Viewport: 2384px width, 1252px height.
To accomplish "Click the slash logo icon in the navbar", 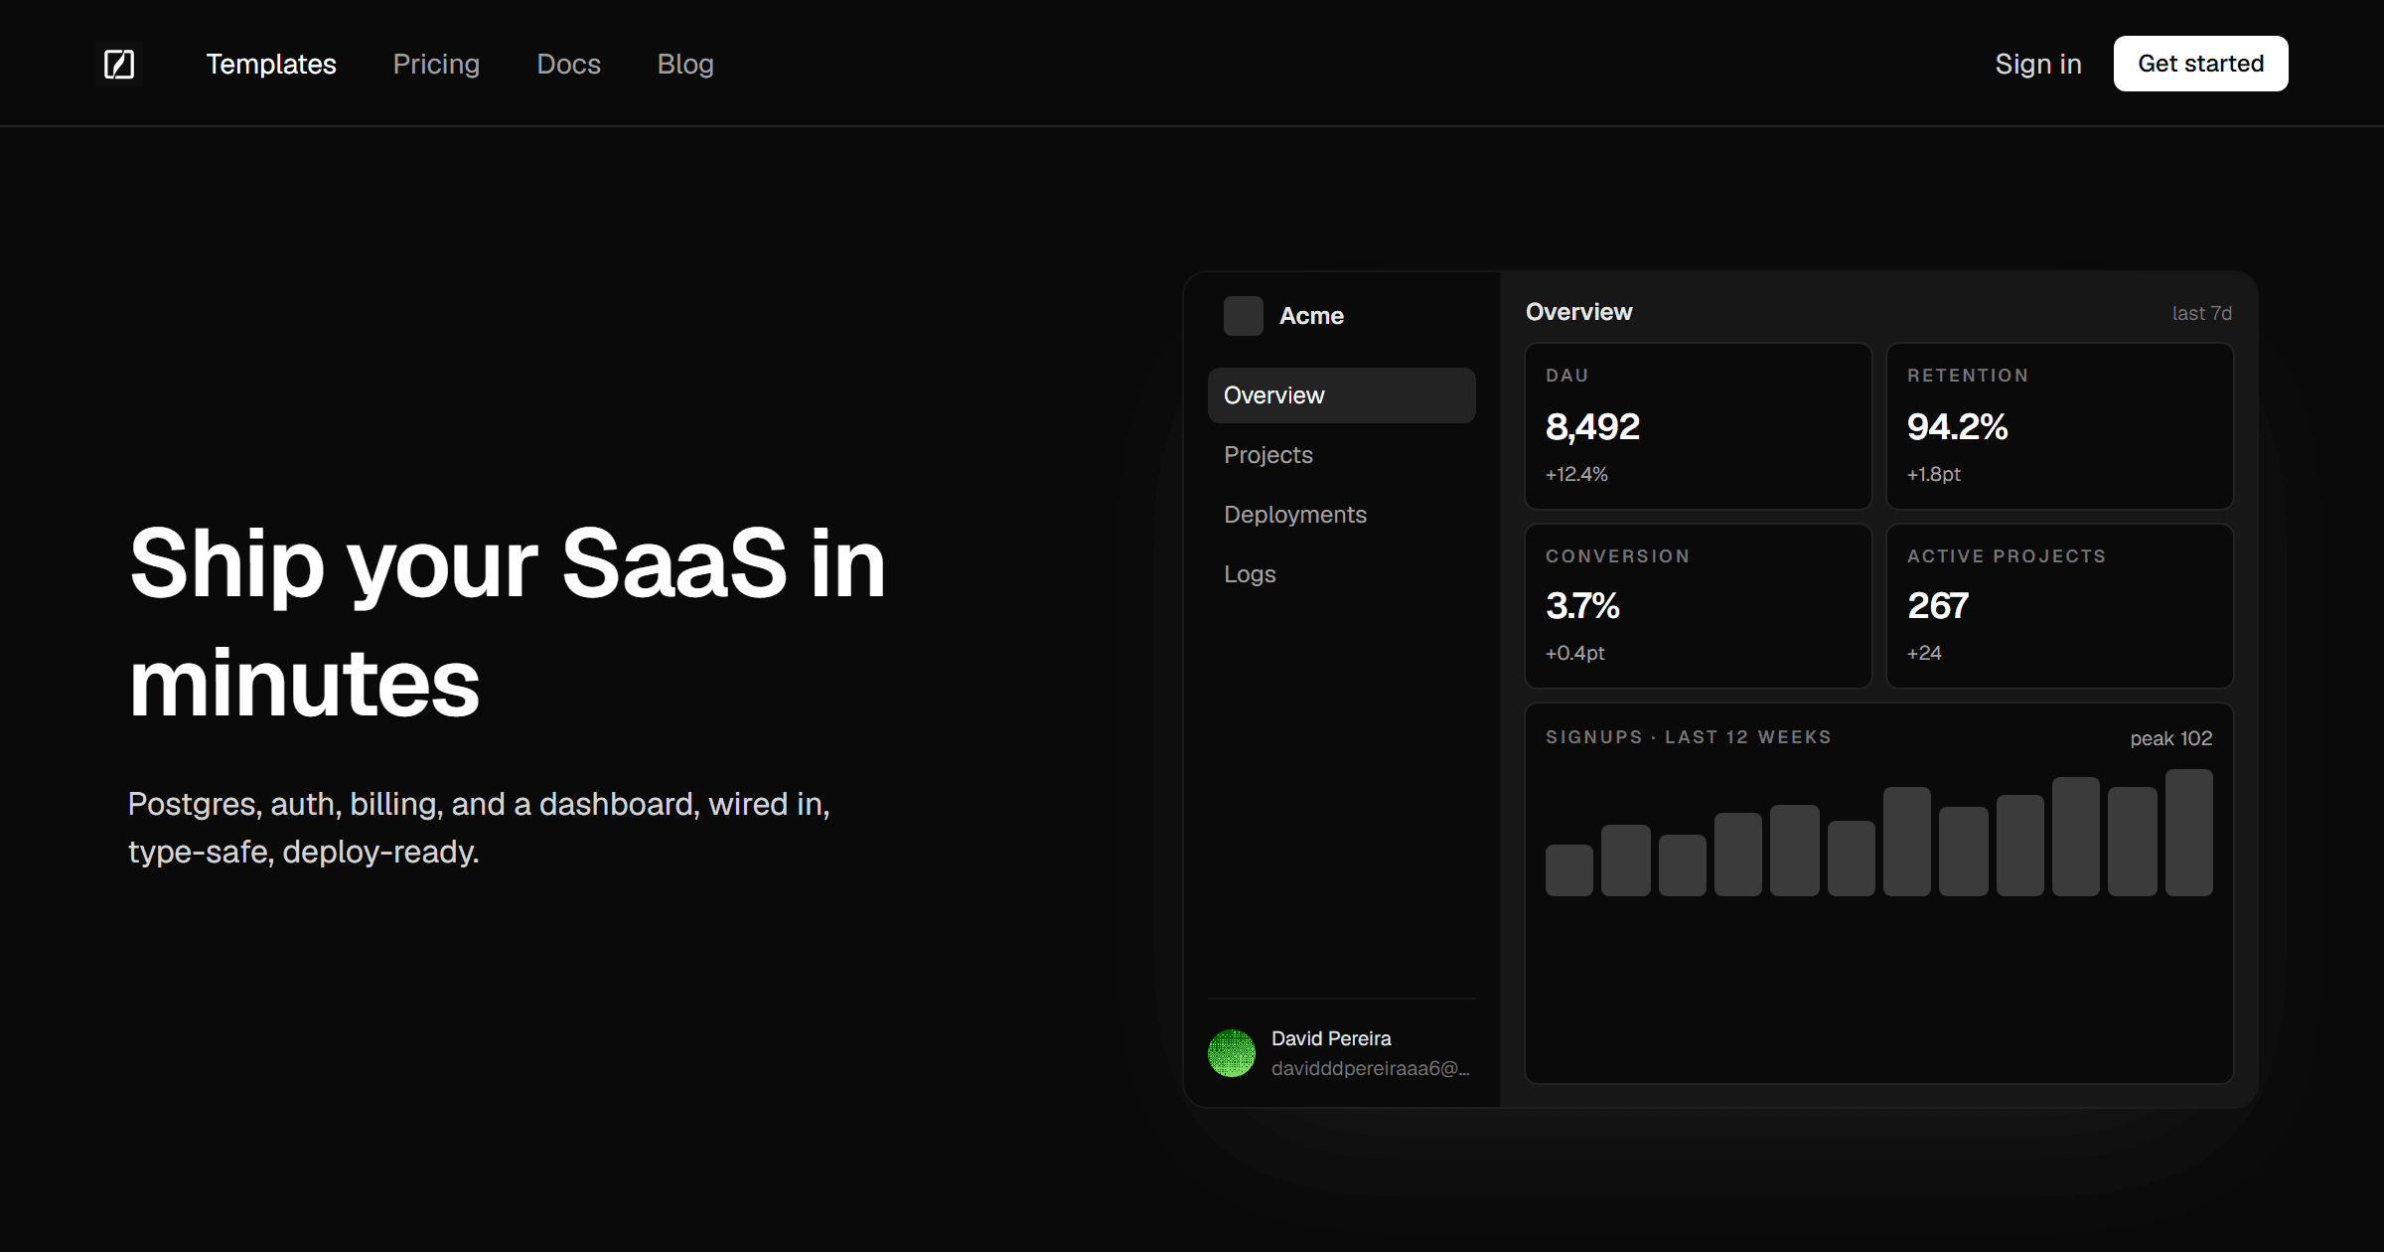I will (119, 64).
